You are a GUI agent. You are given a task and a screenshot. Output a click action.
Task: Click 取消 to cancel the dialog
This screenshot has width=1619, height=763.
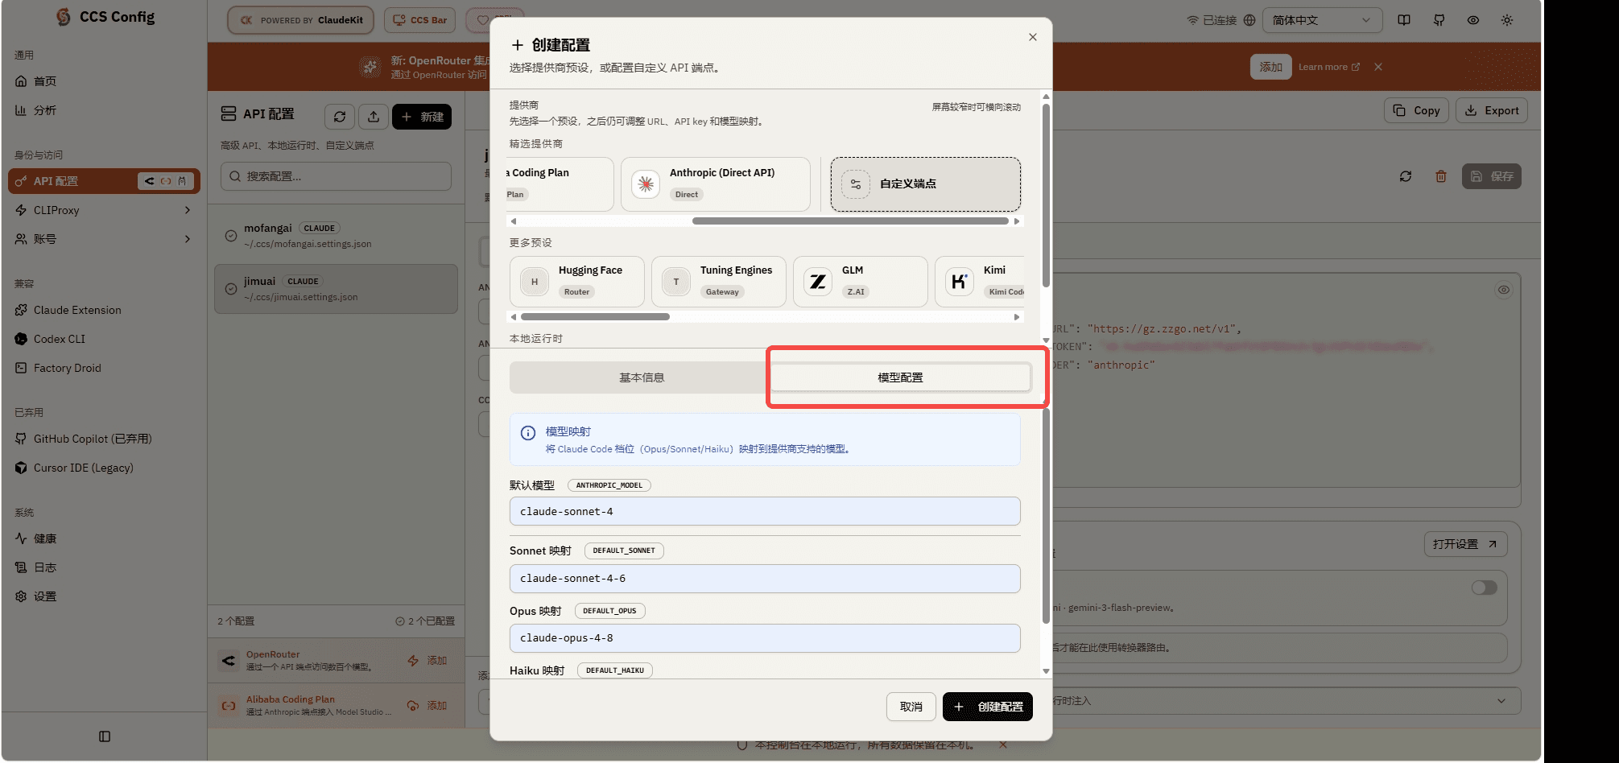911,707
